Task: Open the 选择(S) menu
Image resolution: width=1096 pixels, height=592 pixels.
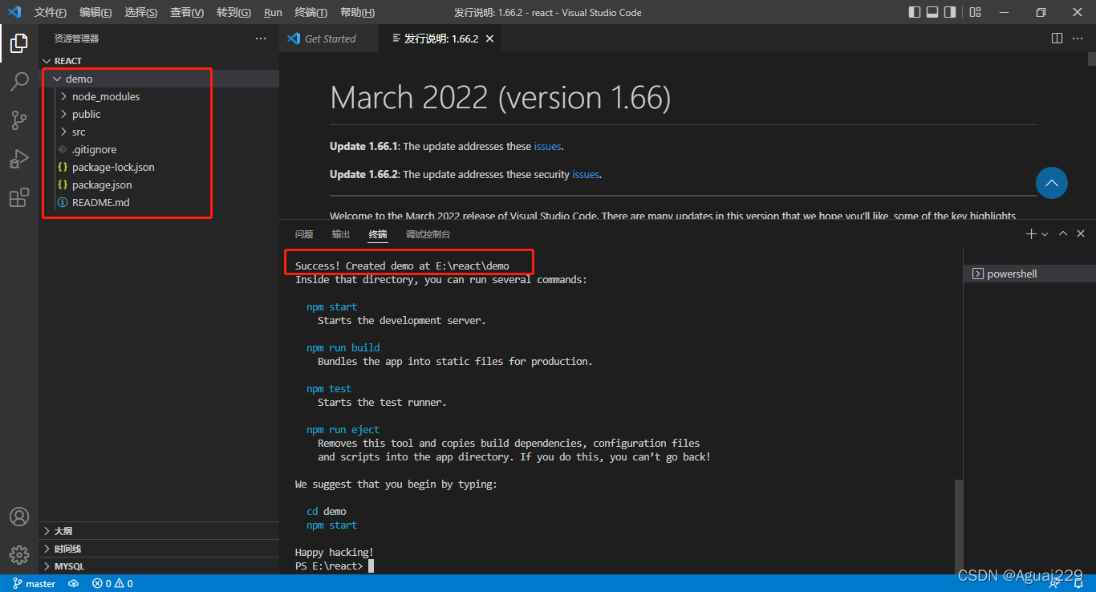Action: (x=141, y=12)
